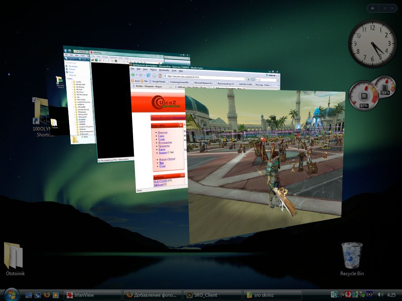Screen dimensions: 402x301
Task: Click the Firefox Home button
Action: point(160,76)
